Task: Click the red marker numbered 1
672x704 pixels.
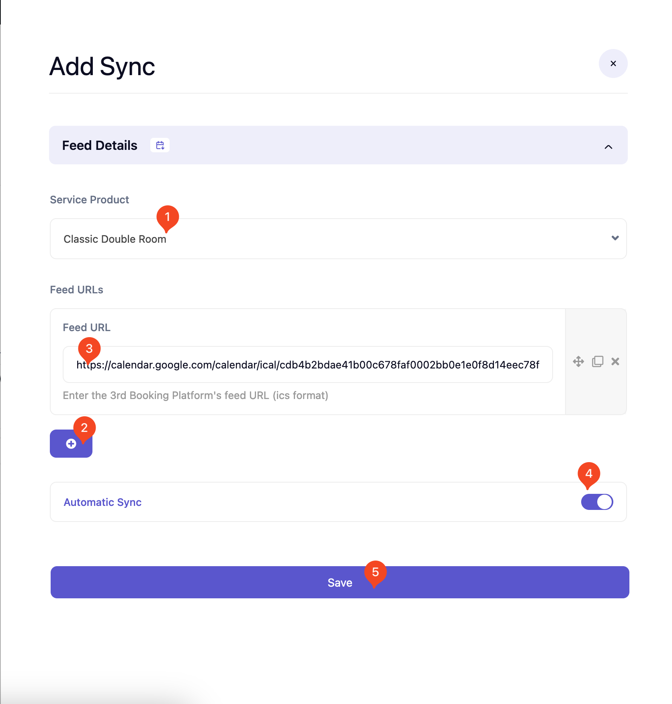Action: (x=168, y=217)
